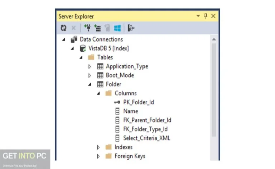Click the PK_Folder_Id primary key icon
The image size is (275, 169).
117,102
